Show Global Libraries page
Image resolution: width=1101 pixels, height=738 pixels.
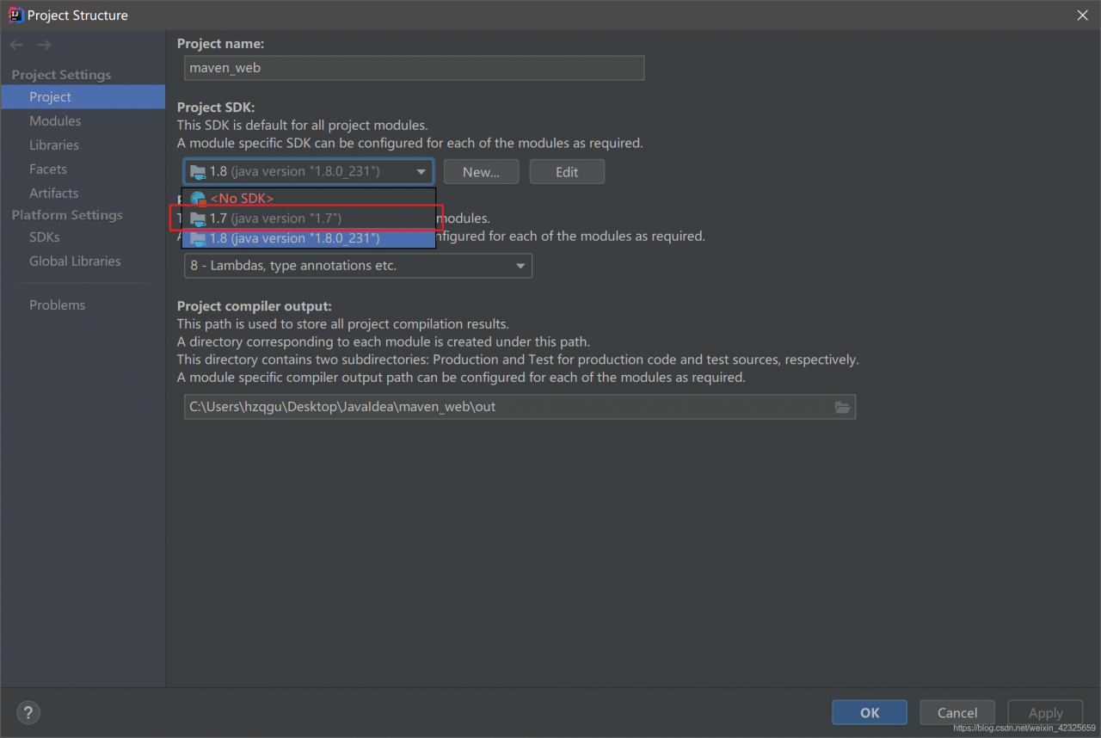(x=75, y=261)
